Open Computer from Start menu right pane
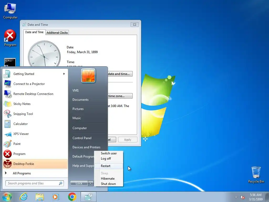The width and height of the screenshot is (269, 202). click(80, 128)
